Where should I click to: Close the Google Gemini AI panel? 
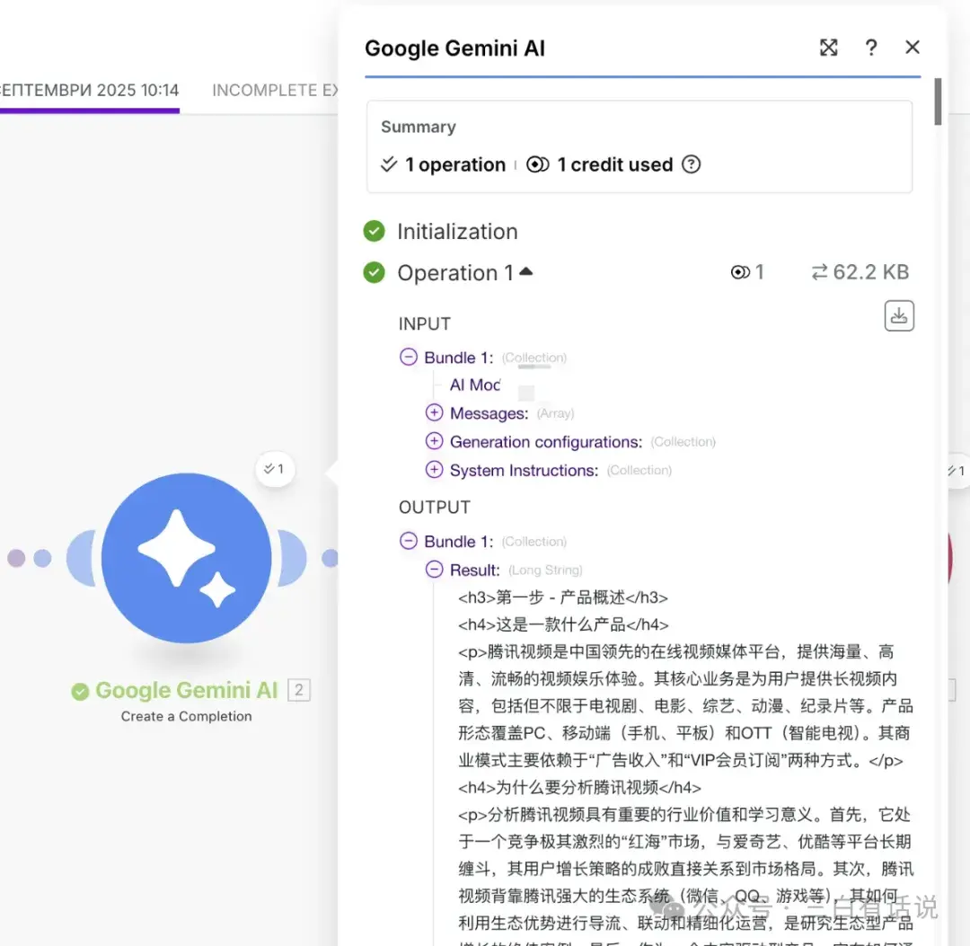tap(912, 48)
